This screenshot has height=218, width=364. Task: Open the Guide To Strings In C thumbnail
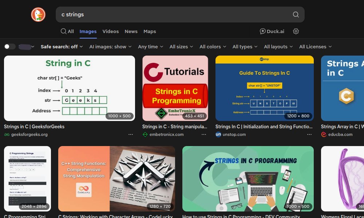tap(264, 88)
